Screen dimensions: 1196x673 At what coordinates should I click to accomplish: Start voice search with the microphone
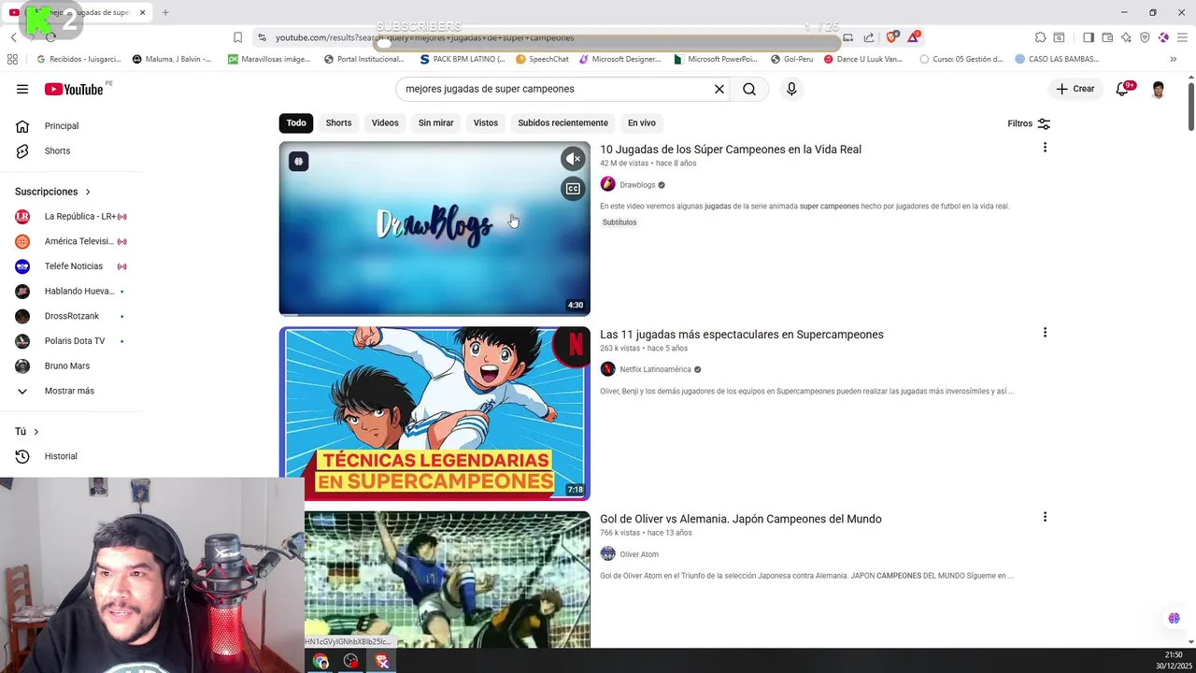[791, 89]
